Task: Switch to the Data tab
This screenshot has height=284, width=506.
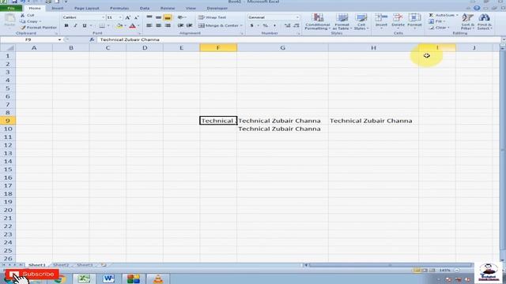Action: pos(145,8)
